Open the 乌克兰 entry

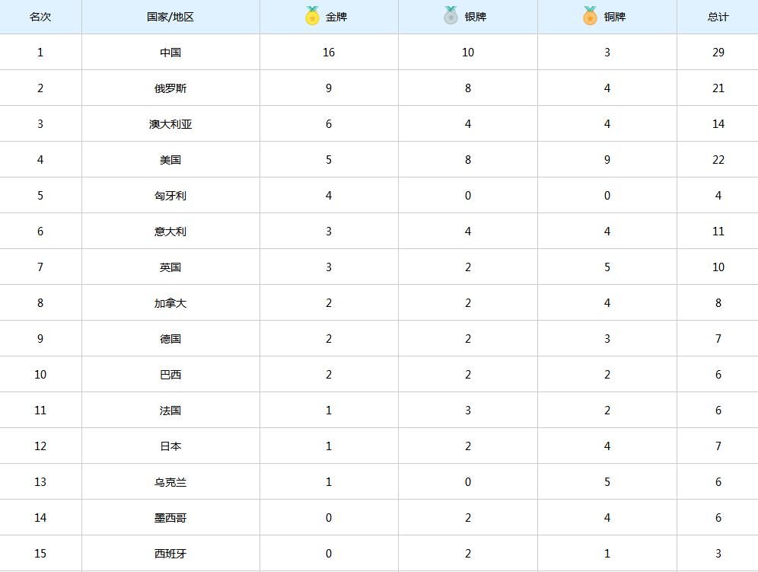(x=170, y=482)
